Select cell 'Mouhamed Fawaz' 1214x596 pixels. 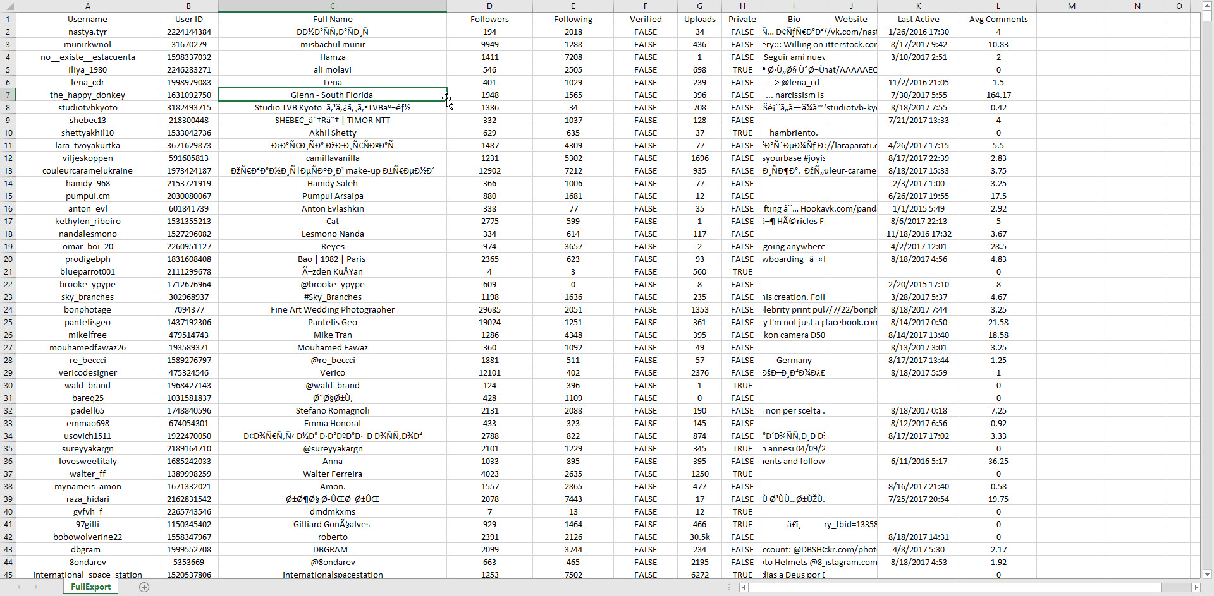tap(333, 347)
